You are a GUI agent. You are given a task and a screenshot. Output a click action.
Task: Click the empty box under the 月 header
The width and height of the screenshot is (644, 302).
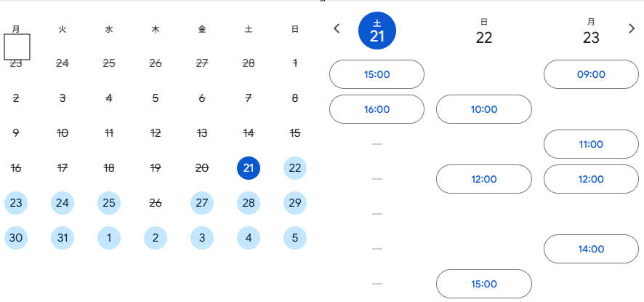point(17,47)
